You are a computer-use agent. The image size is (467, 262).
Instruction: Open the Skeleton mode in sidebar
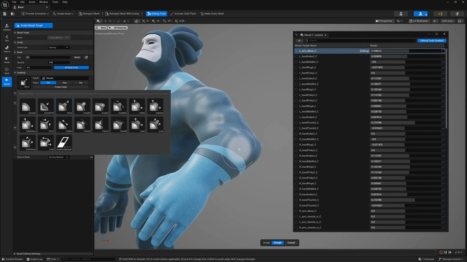[7, 26]
